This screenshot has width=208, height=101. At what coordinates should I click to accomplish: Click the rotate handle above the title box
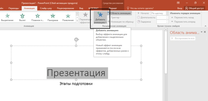tap(76, 39)
